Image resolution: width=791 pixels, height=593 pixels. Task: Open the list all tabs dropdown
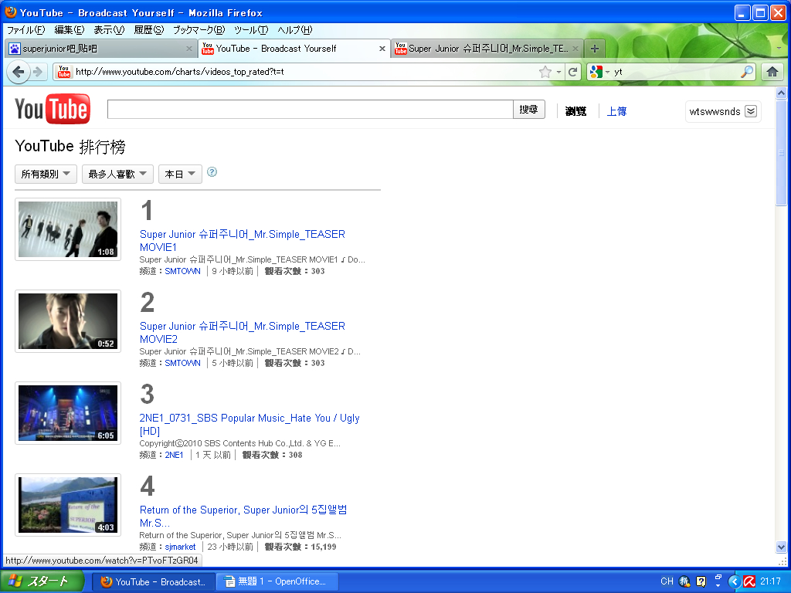tap(779, 49)
